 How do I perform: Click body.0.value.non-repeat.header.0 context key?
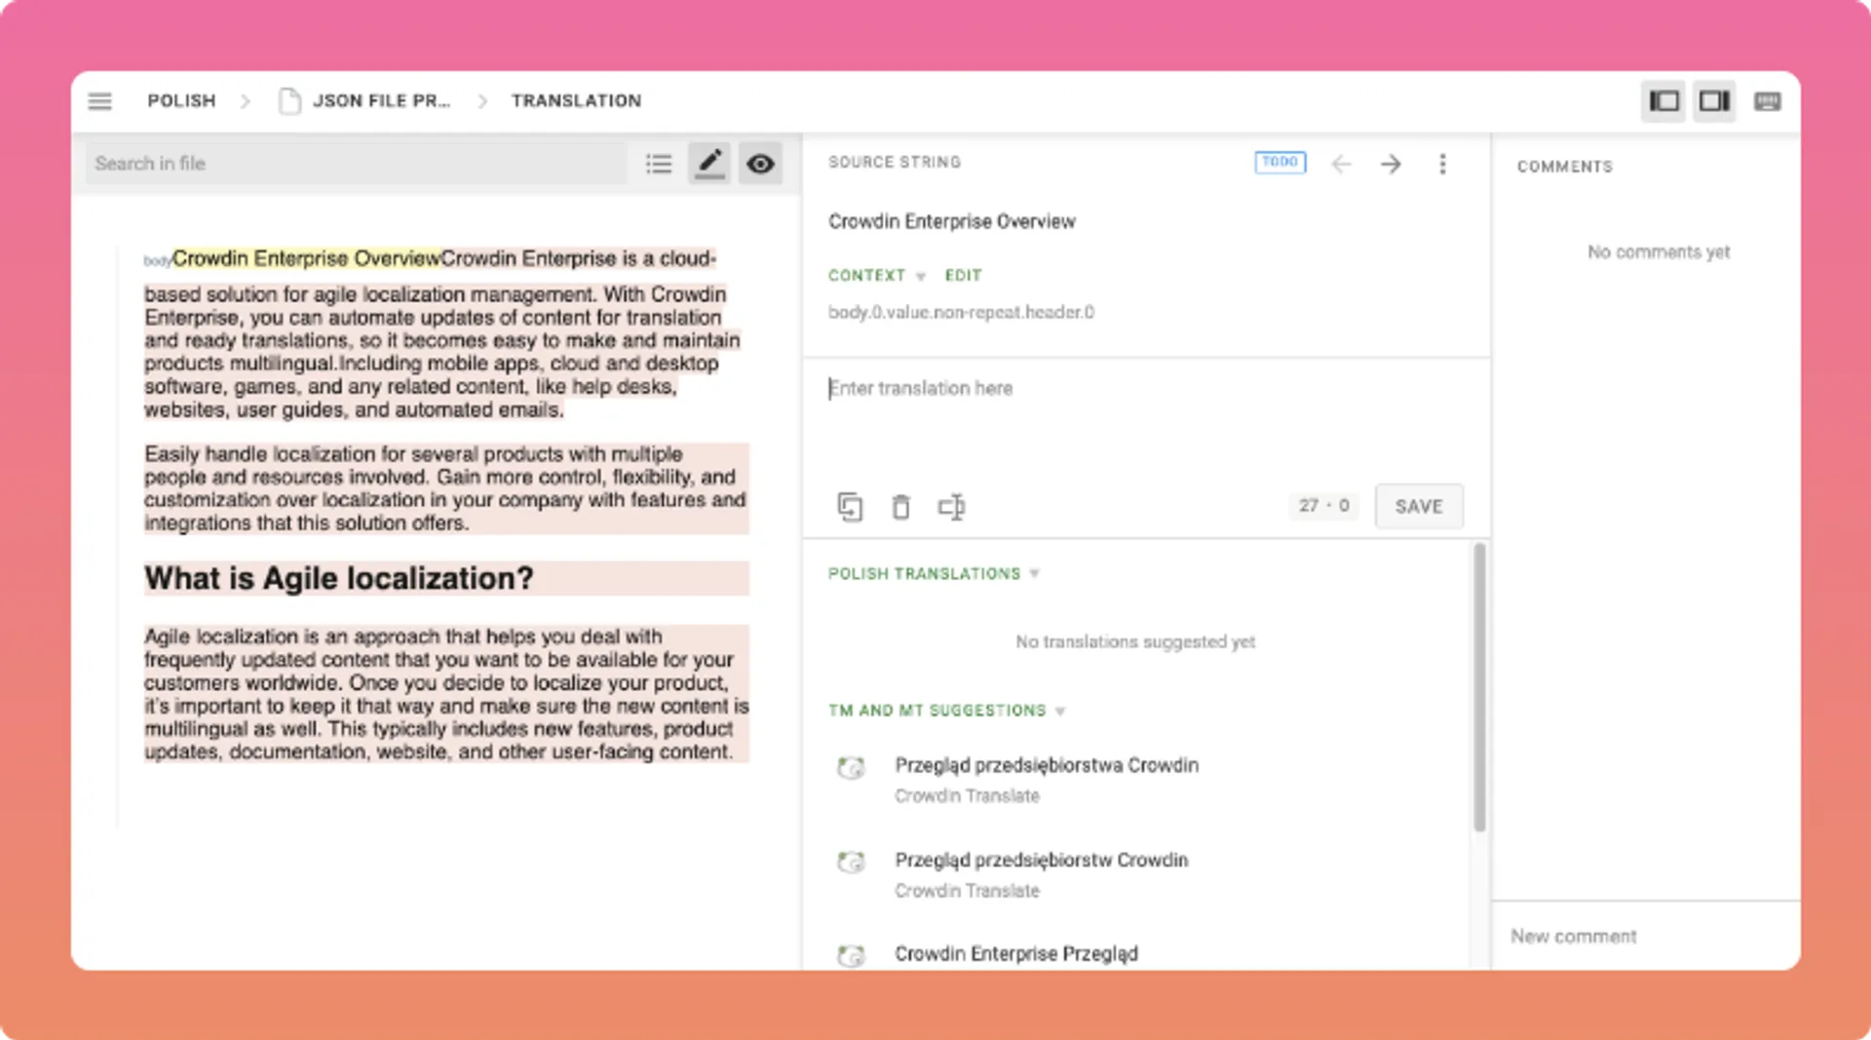coord(961,313)
